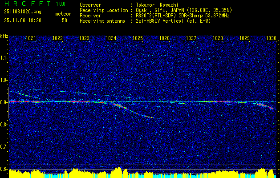Click the antenna 2el-HB9CV Vertical text
The width and height of the screenshot is (280, 178).
pyautogui.click(x=160, y=21)
